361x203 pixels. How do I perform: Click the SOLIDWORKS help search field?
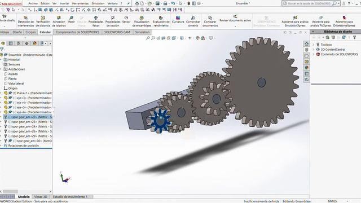(309, 3)
